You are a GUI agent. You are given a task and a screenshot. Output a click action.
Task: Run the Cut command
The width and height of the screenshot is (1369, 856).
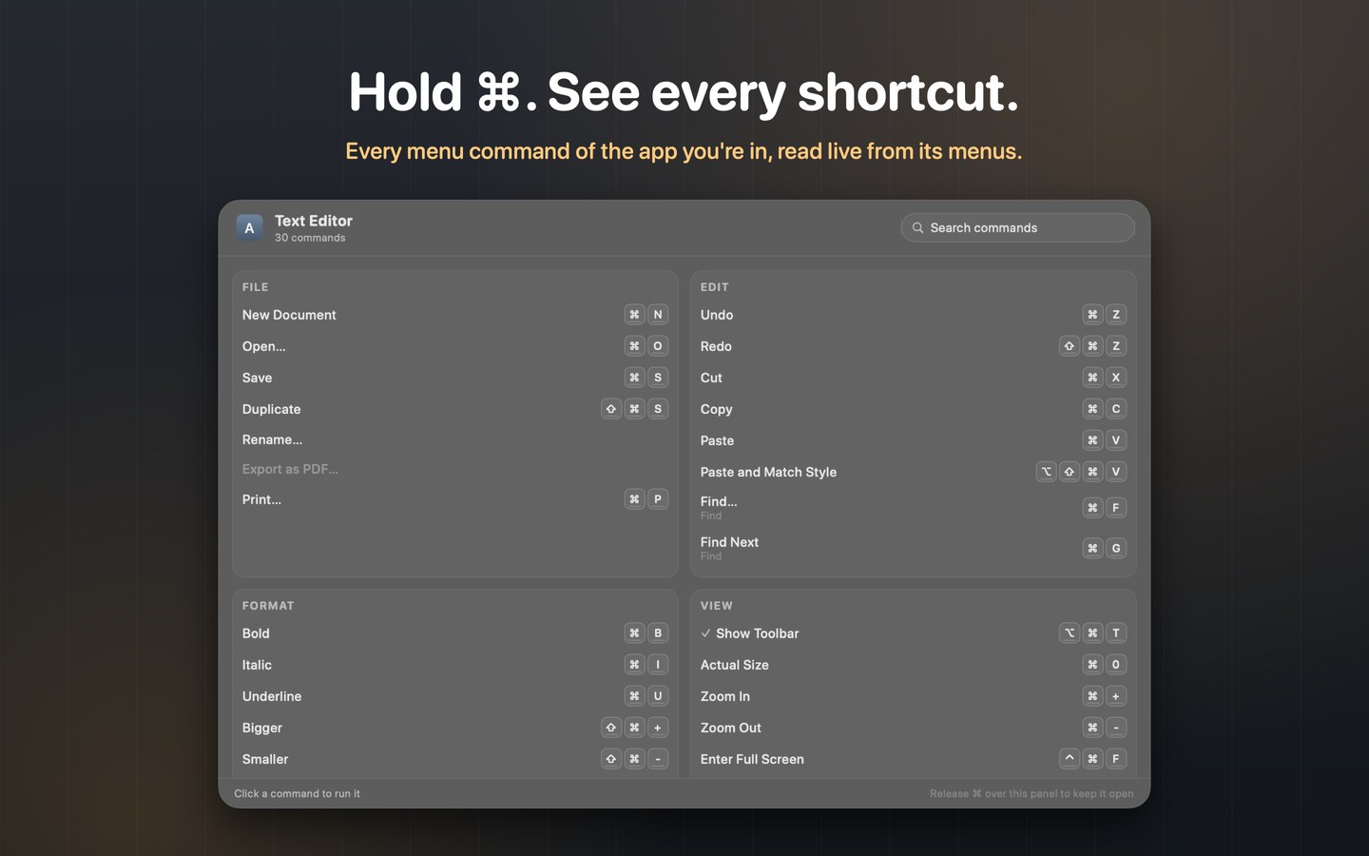pyautogui.click(x=913, y=378)
